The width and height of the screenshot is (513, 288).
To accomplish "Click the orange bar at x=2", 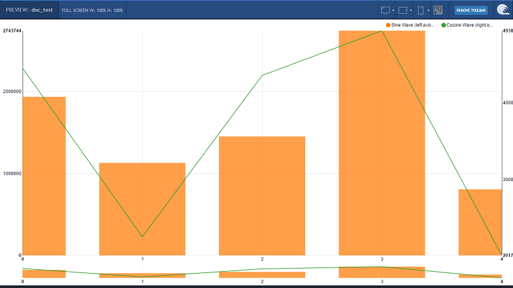I will [262, 196].
